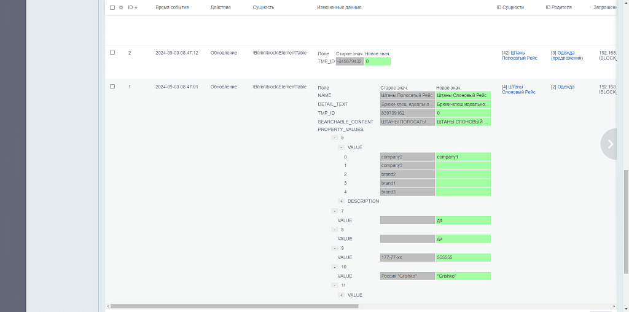
Task: Collapse property 10 node
Action: [x=335, y=267]
